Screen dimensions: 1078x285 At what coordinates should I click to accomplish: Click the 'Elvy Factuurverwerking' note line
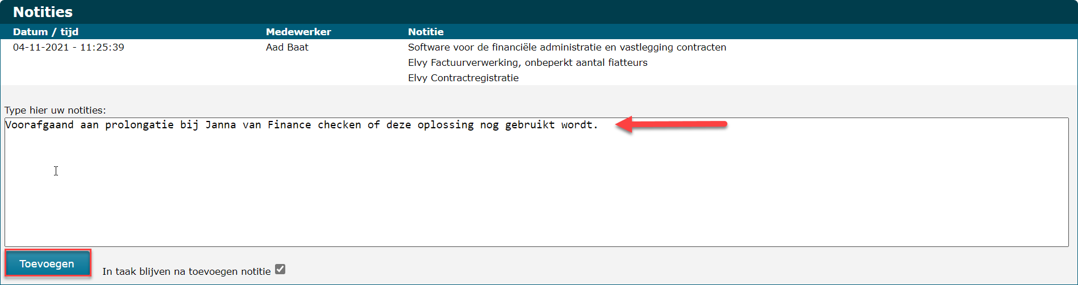click(x=527, y=62)
